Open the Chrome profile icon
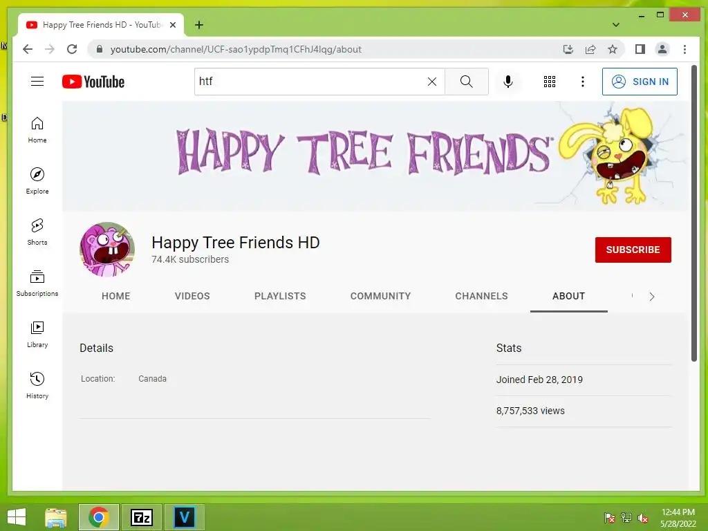Image resolution: width=708 pixels, height=531 pixels. [x=662, y=49]
